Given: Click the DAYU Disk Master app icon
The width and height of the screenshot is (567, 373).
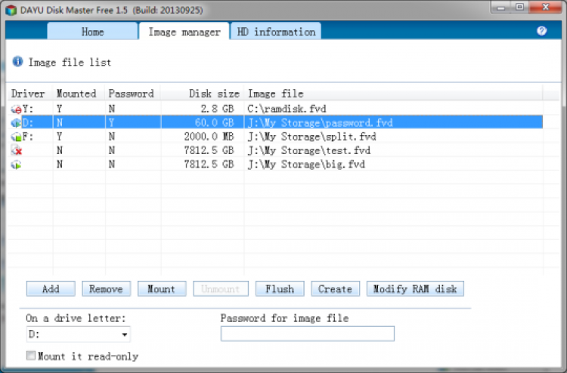Looking at the screenshot, I should [x=11, y=10].
